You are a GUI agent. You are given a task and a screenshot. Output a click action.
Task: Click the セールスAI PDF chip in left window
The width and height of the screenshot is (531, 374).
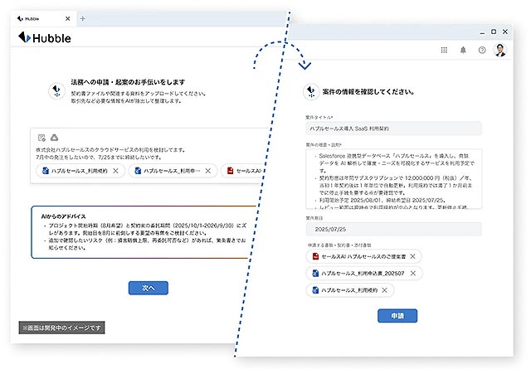pos(243,171)
